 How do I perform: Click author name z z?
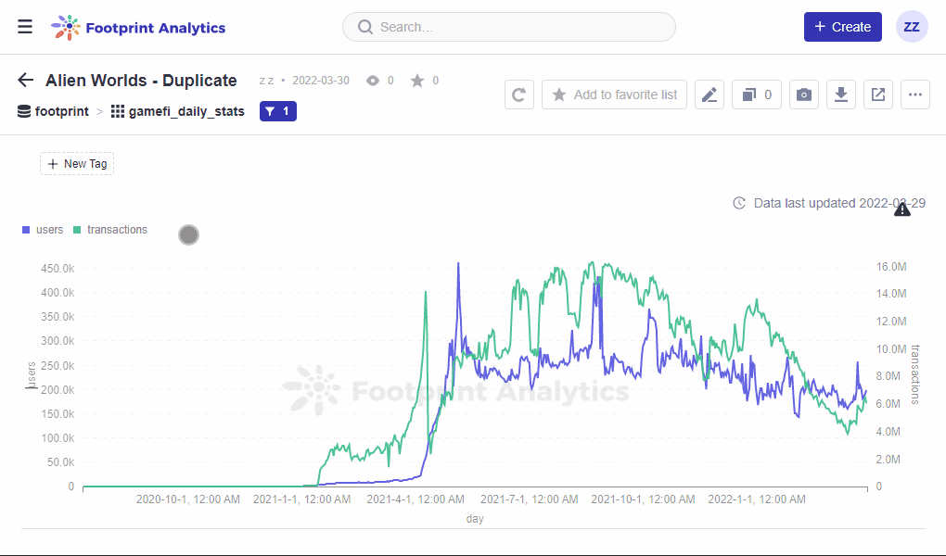(x=266, y=81)
